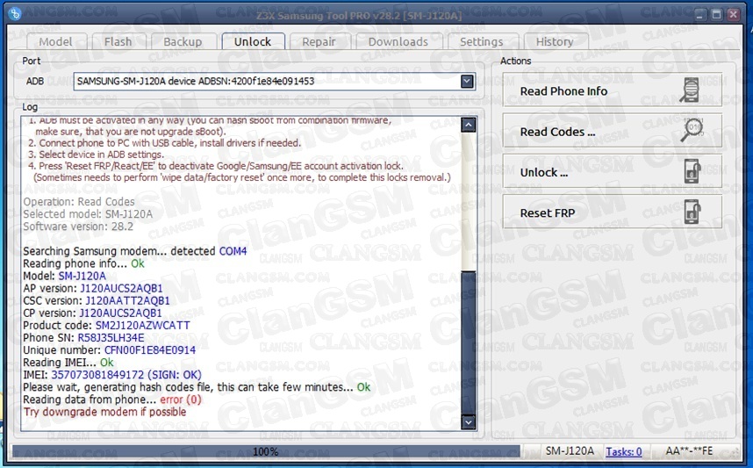Click the CSC version J120AATT2AQB1 value
This screenshot has width=753, height=468.
pyautogui.click(x=128, y=301)
